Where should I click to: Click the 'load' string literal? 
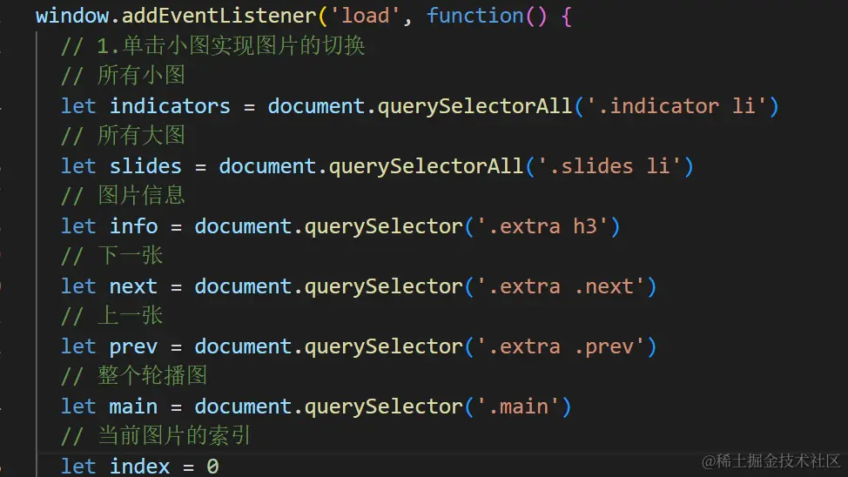366,16
